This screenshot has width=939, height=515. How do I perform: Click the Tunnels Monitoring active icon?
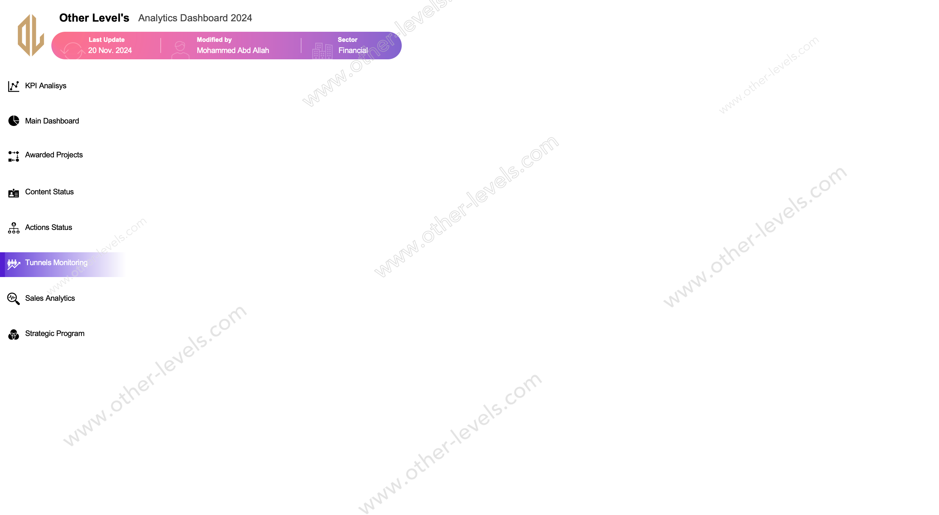point(13,263)
